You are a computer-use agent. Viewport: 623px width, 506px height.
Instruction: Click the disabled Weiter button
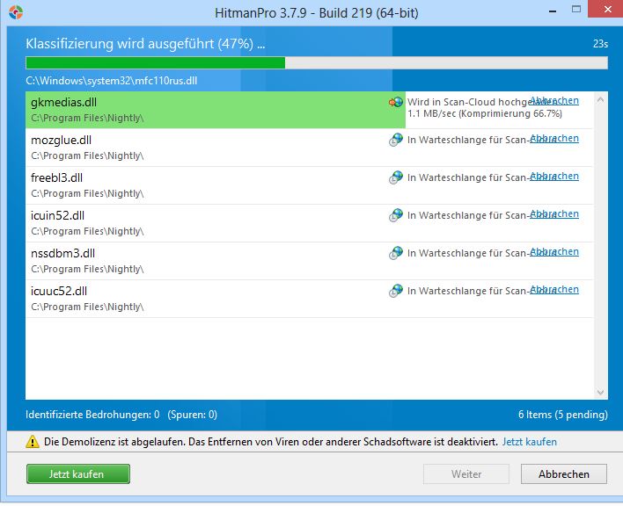466,474
